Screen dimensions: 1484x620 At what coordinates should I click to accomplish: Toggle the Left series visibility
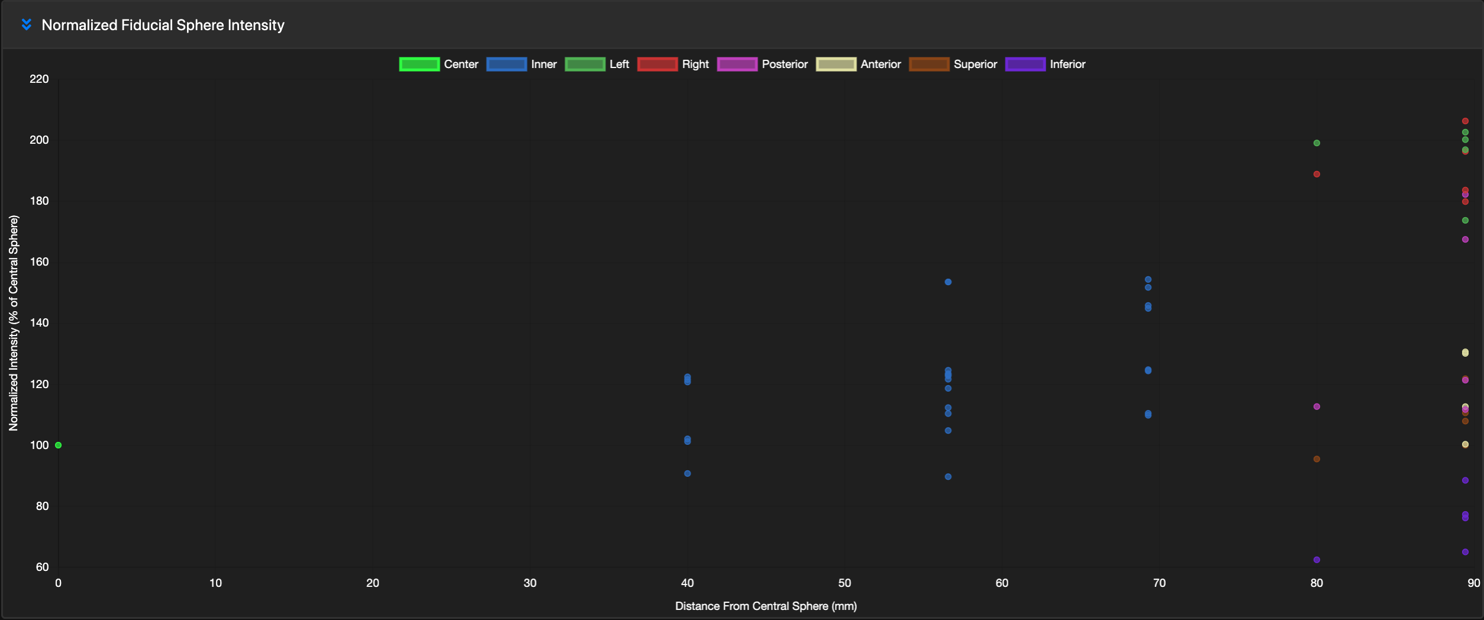click(x=586, y=64)
